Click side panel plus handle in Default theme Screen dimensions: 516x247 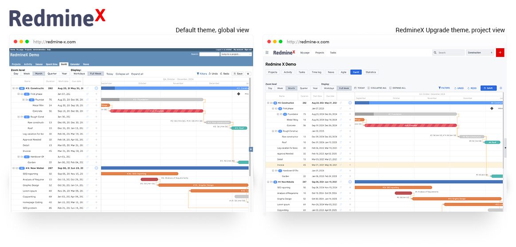pyautogui.click(x=251, y=149)
